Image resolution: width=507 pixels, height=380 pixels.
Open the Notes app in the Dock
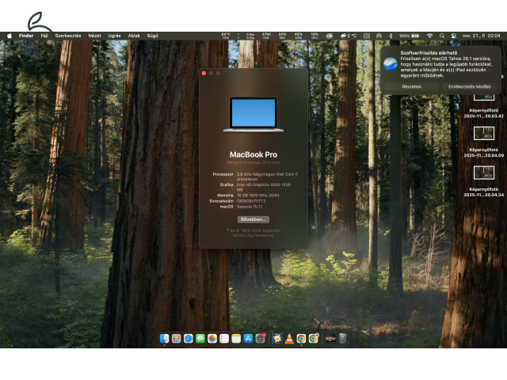click(236, 338)
